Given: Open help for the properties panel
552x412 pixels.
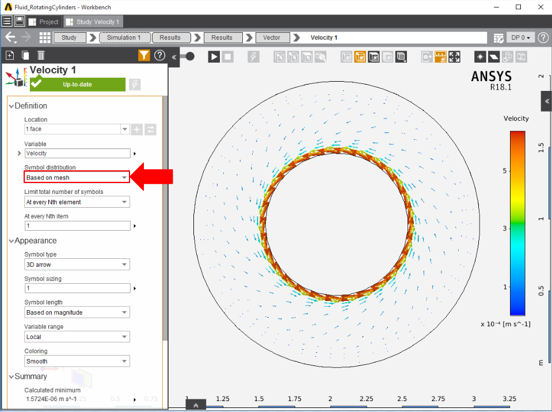Looking at the screenshot, I should (160, 55).
